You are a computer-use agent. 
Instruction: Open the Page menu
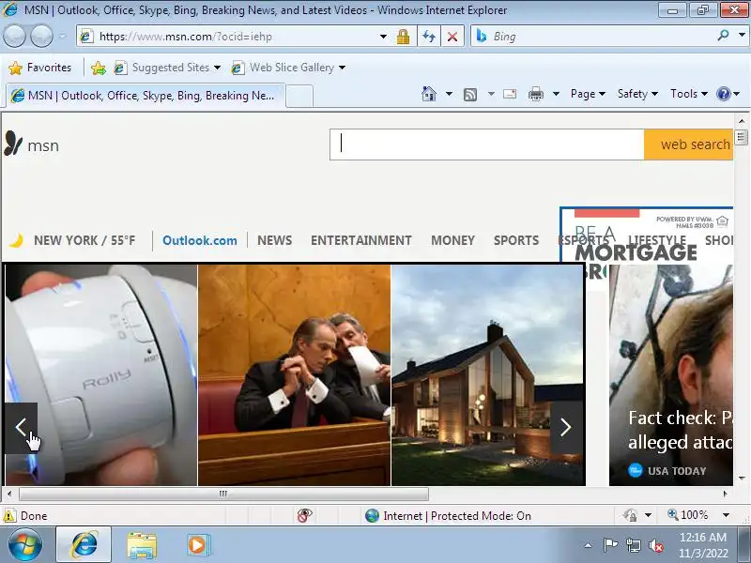pos(588,94)
